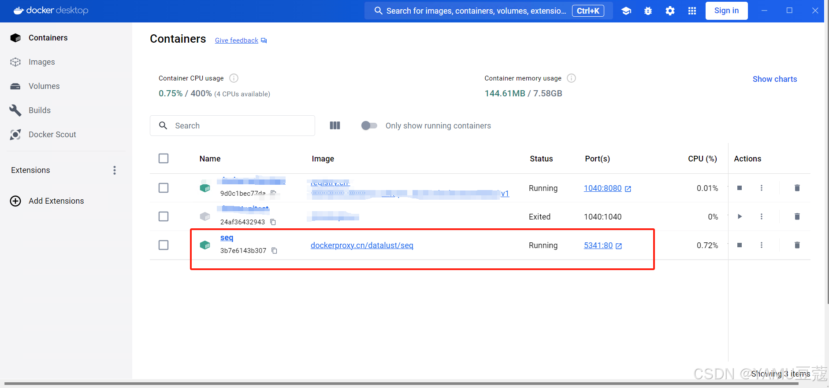Sort by Name column header

(210, 159)
